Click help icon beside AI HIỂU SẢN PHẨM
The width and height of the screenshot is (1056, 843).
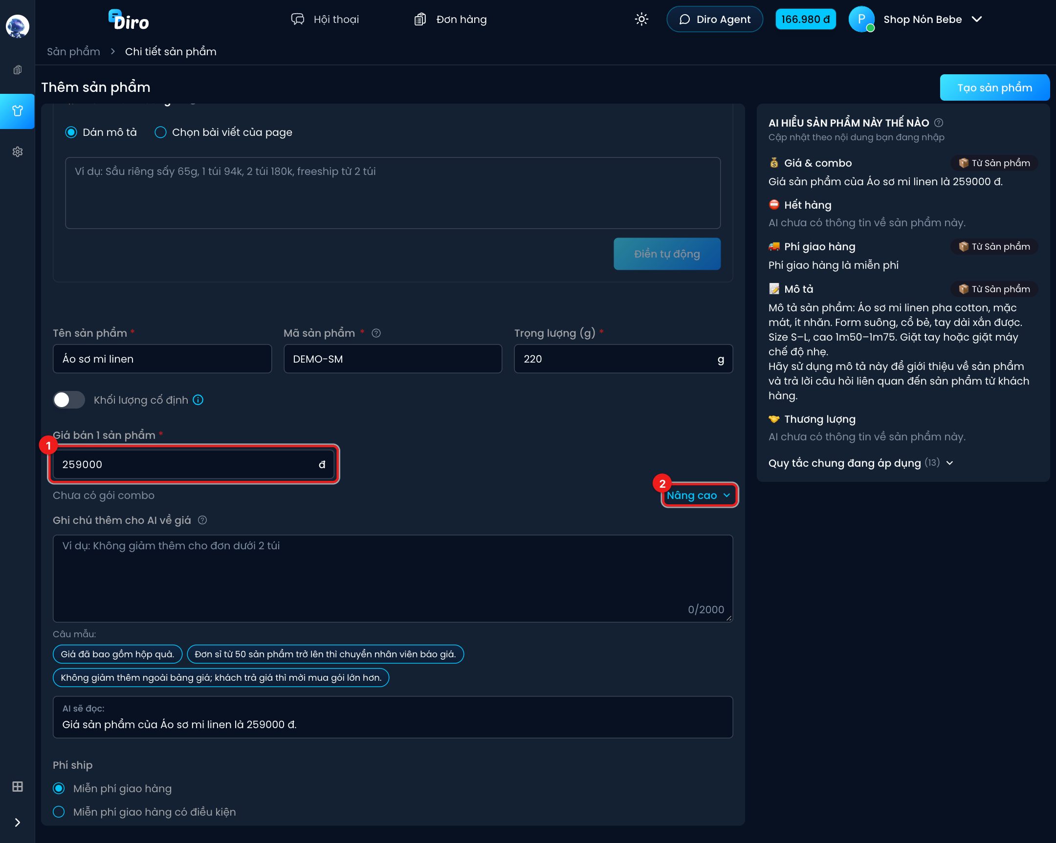(939, 123)
